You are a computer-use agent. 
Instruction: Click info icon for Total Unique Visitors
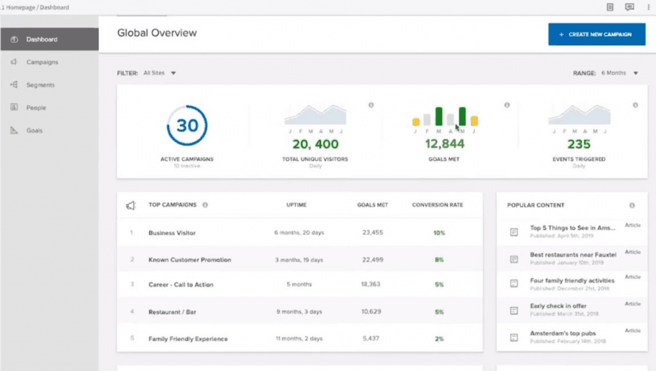pos(371,106)
